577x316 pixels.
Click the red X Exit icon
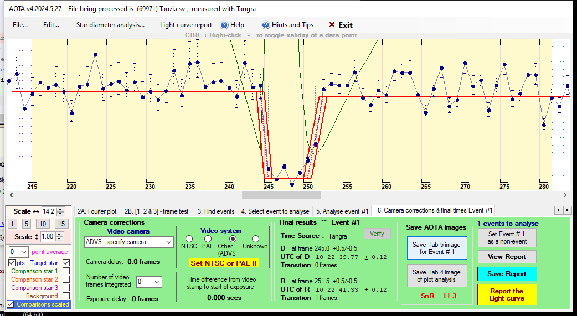[x=332, y=25]
